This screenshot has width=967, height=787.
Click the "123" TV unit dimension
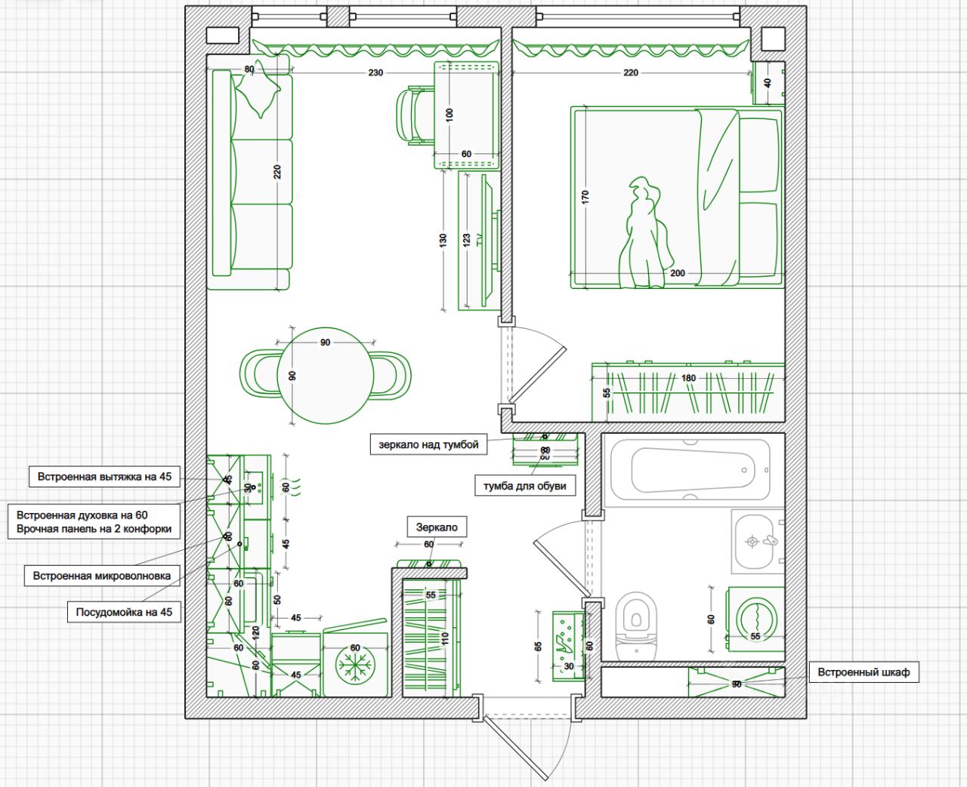pos(467,241)
